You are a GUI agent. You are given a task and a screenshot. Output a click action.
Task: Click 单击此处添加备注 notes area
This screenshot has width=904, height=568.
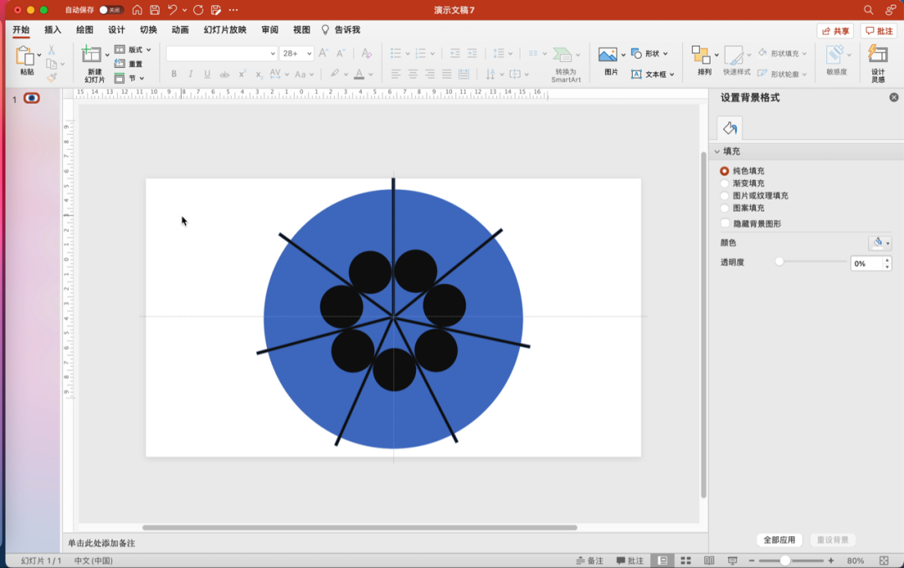pos(101,543)
